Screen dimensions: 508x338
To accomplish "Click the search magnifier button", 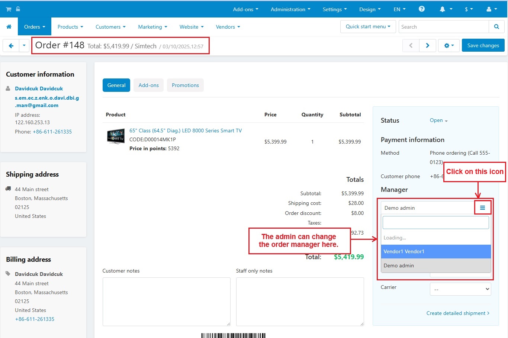I will point(496,27).
